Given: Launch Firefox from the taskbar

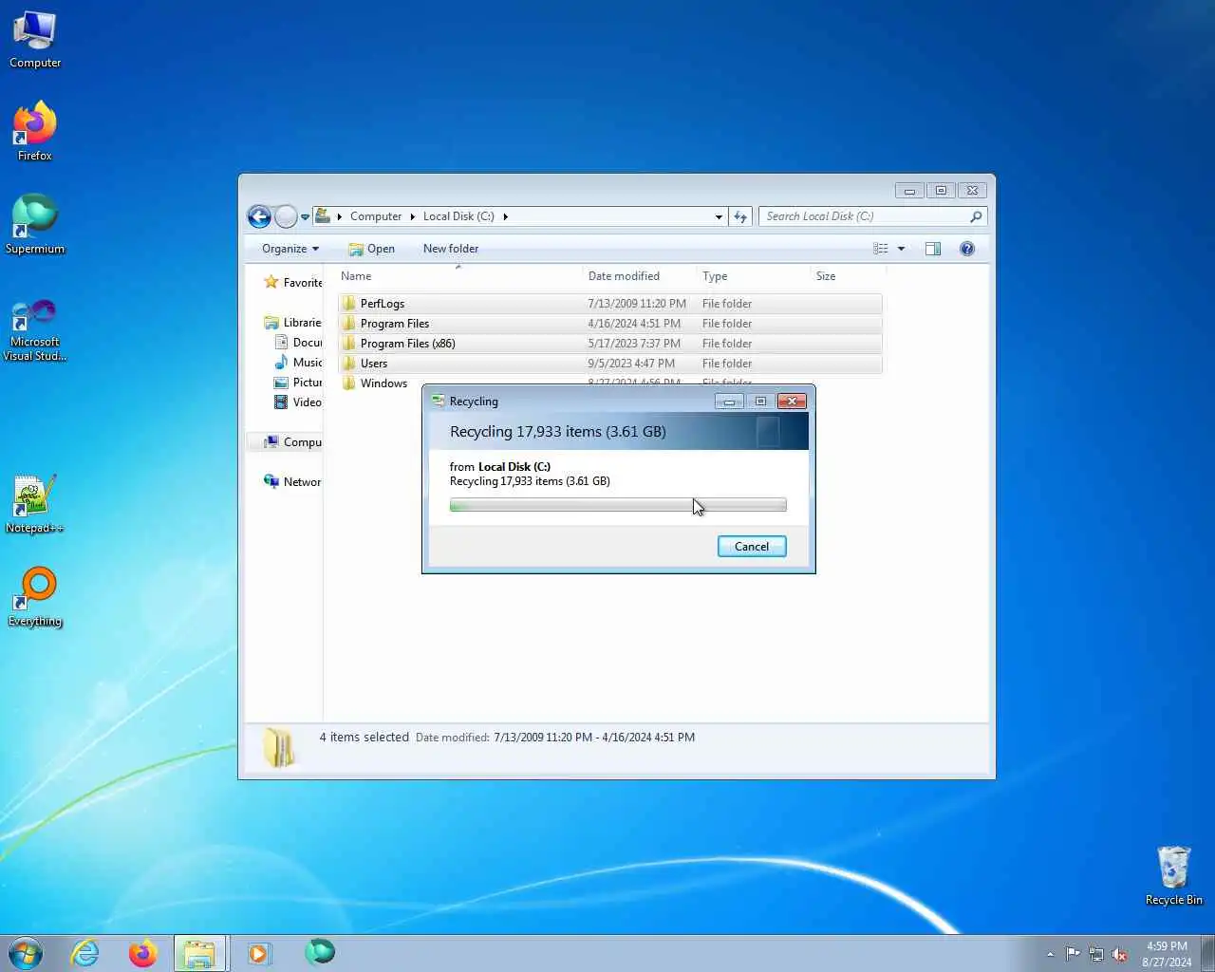Looking at the screenshot, I should (143, 953).
